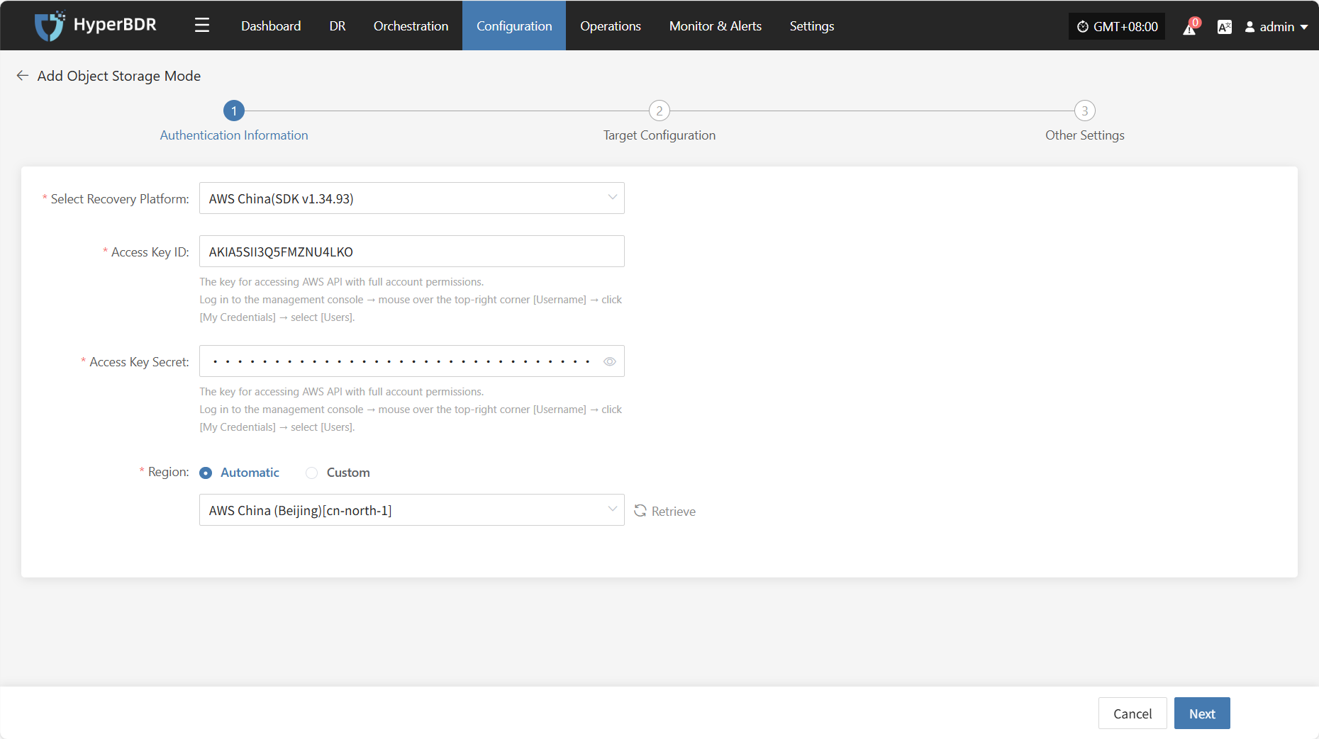Open the alerts notification bell icon
Image resolution: width=1319 pixels, height=739 pixels.
[x=1191, y=26]
